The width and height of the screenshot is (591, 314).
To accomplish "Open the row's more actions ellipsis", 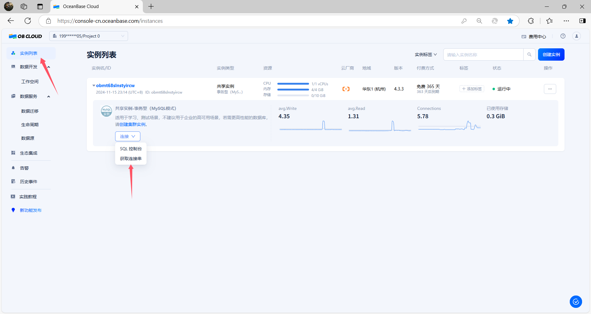I will pos(550,89).
